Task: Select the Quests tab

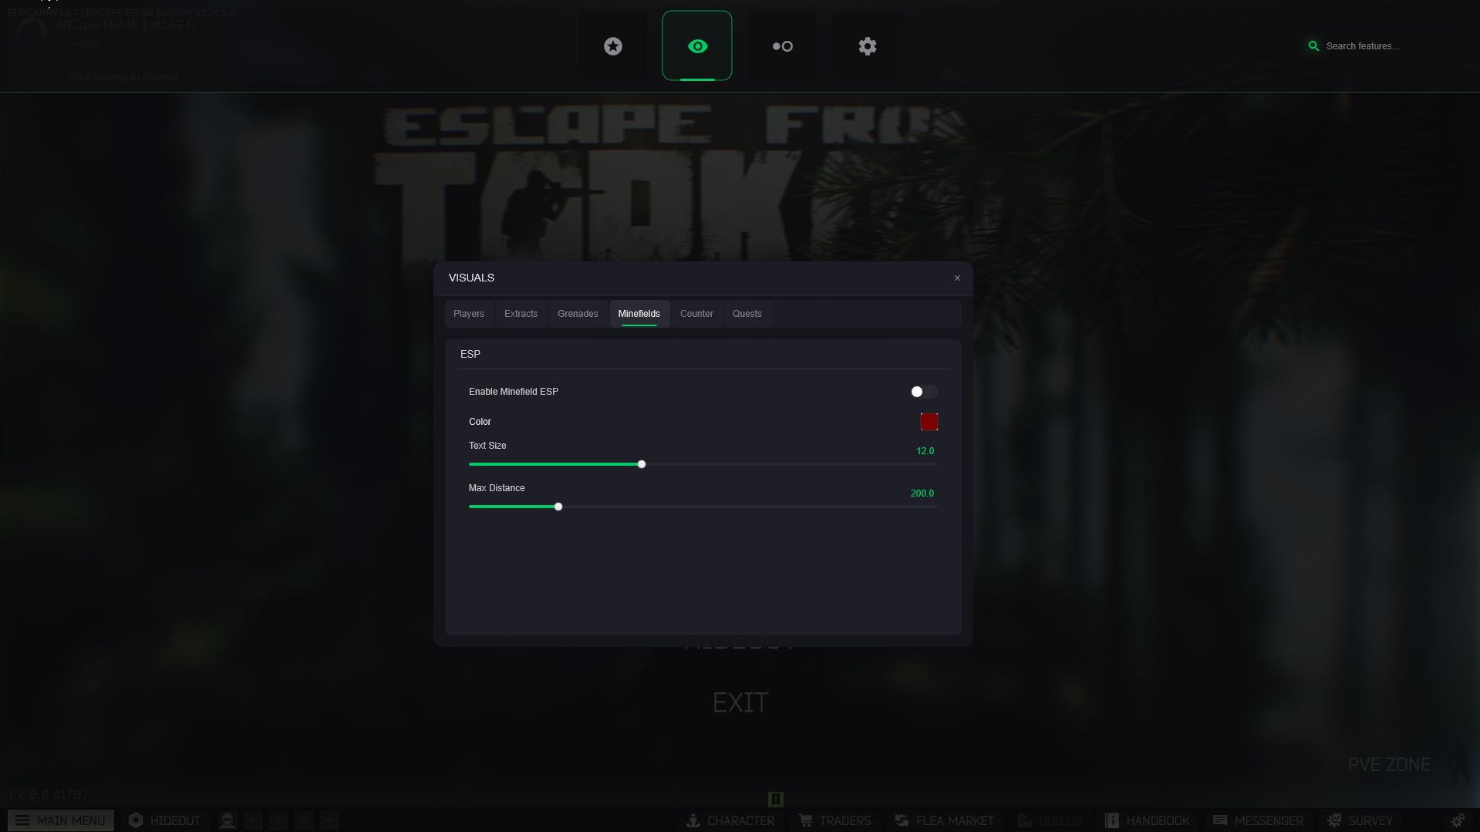Action: coord(747,314)
